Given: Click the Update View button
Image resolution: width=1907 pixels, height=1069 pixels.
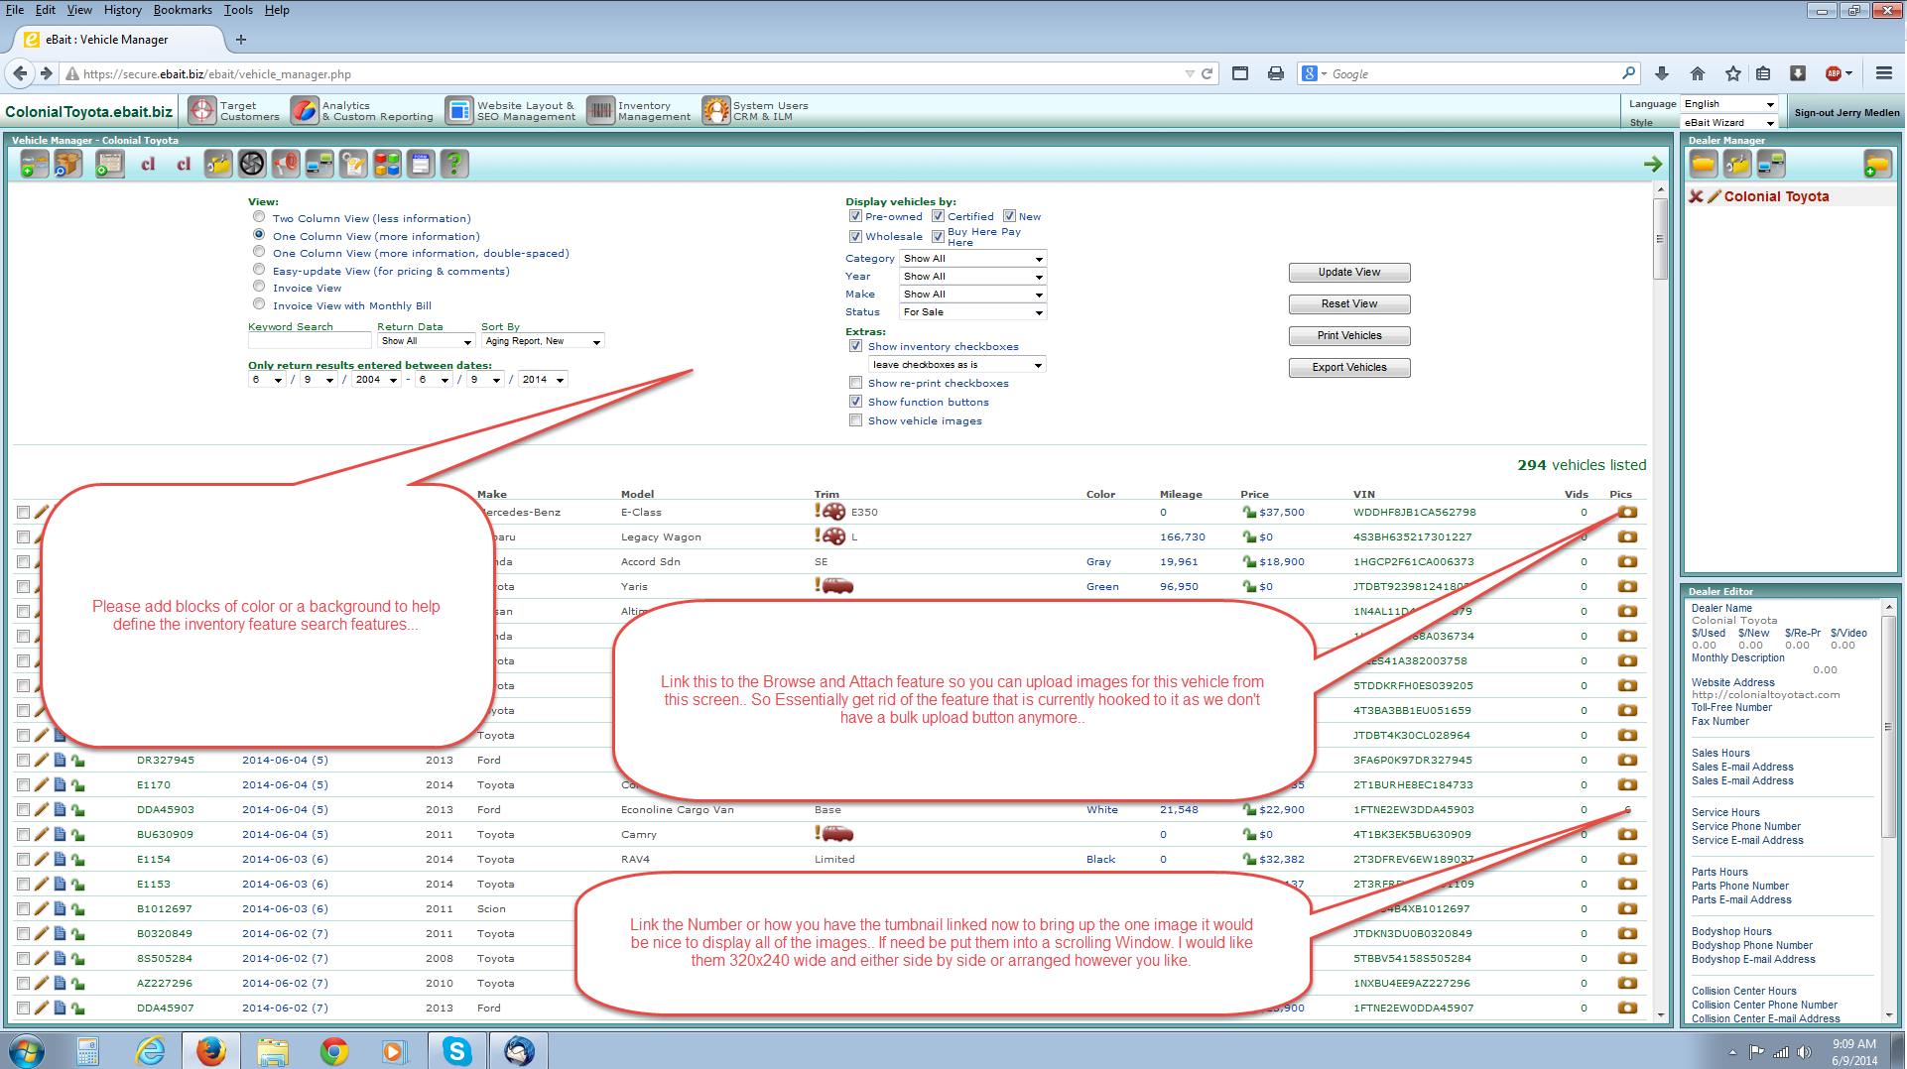Looking at the screenshot, I should [x=1349, y=273].
